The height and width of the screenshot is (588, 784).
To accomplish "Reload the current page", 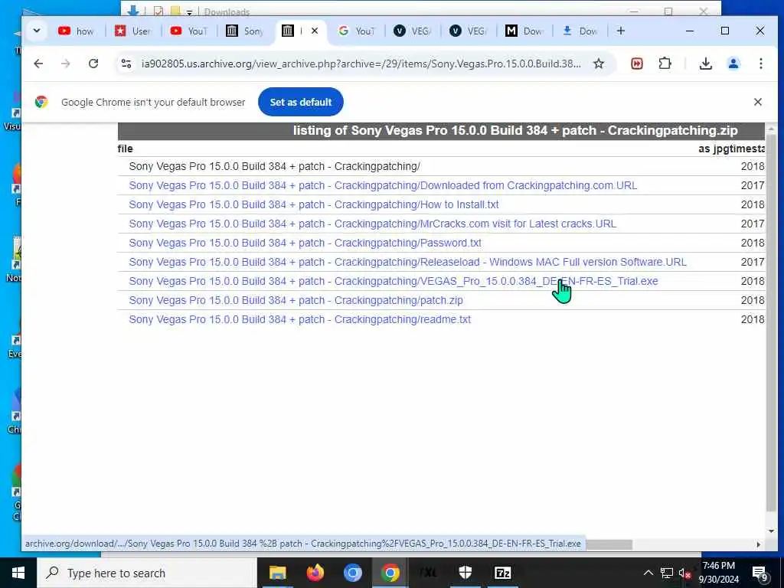I will point(93,64).
